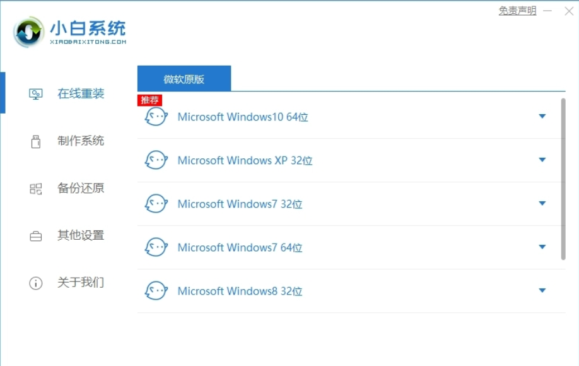Click the ghost icon beside Windows10 64位
This screenshot has width=579, height=366.
point(156,117)
